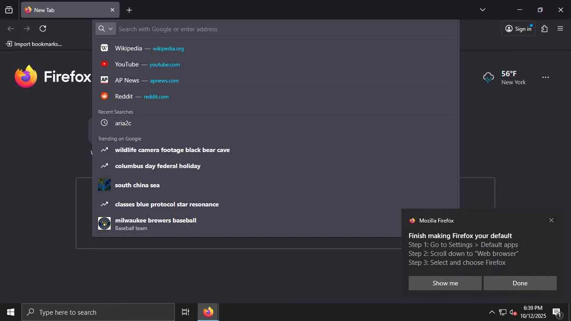Open the Firefox application menu
The width and height of the screenshot is (571, 321).
point(560,29)
